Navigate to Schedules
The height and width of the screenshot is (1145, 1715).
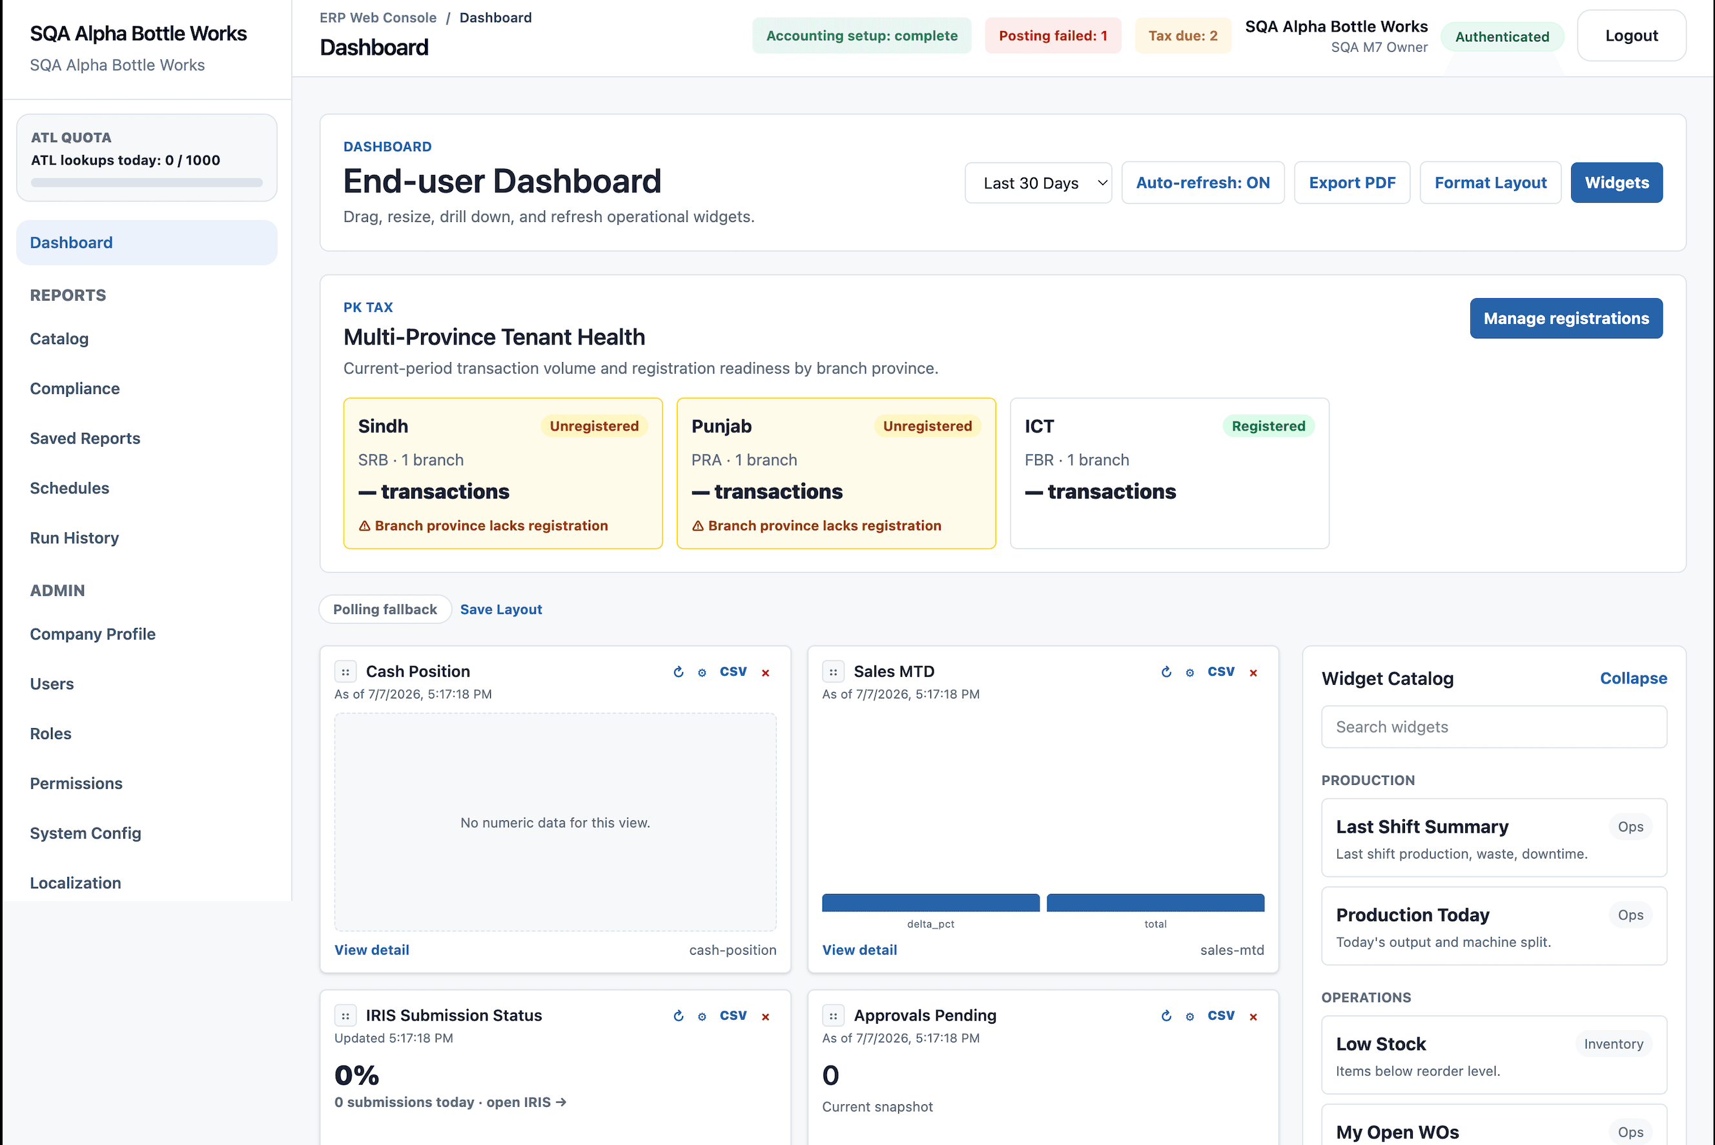(x=69, y=488)
